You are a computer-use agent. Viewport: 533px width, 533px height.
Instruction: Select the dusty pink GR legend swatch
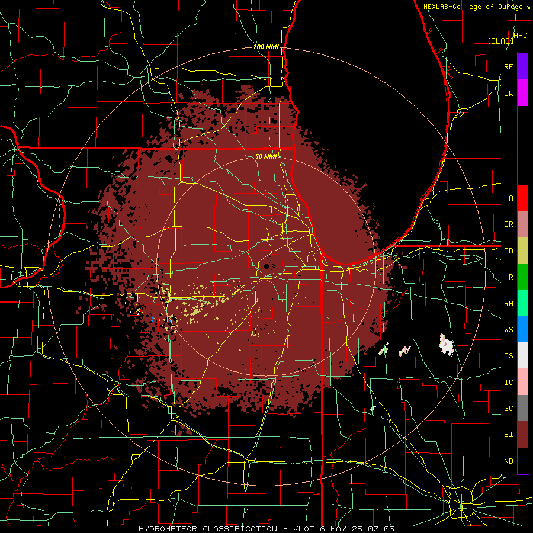(523, 224)
